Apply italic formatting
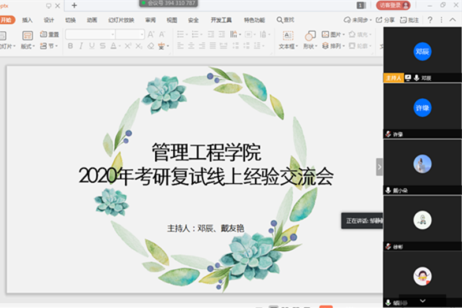The image size is (462, 308). [82, 46]
